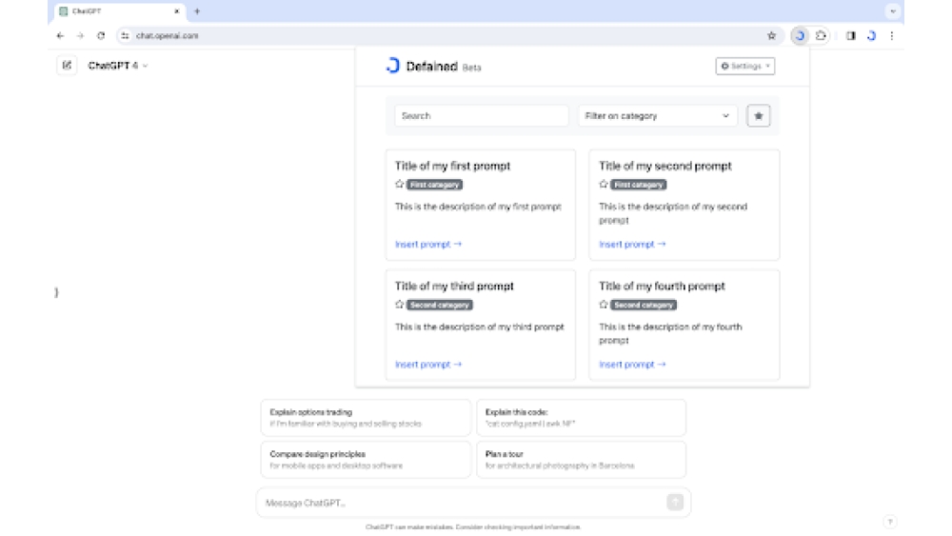This screenshot has height=536, width=952.
Task: Expand the tab search chevron
Action: (x=893, y=10)
